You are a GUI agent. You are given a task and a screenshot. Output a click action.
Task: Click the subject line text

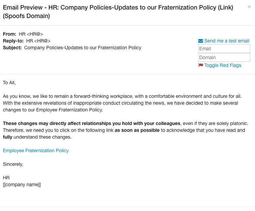[x=82, y=48]
